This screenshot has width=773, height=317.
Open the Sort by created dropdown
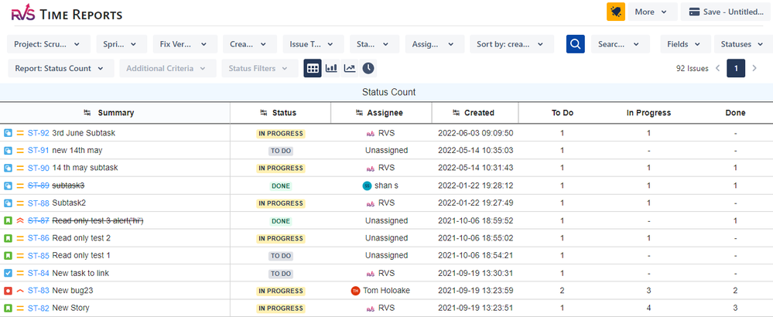click(x=511, y=44)
